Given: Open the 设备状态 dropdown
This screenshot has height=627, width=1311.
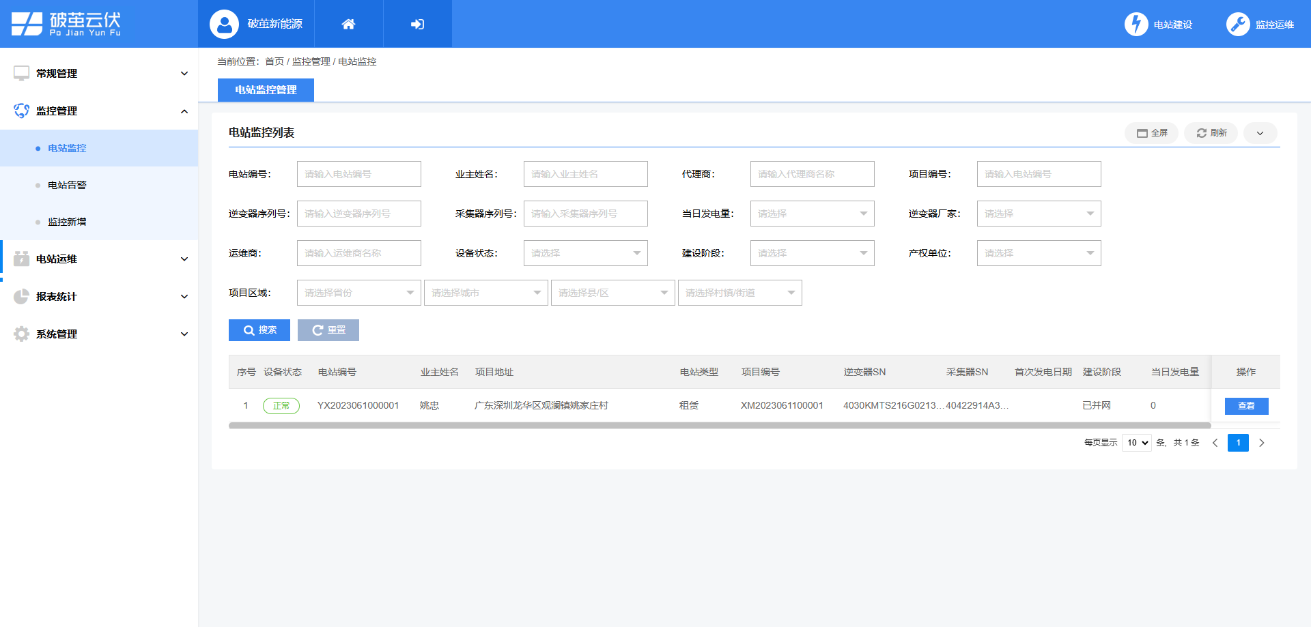Looking at the screenshot, I should tap(585, 253).
